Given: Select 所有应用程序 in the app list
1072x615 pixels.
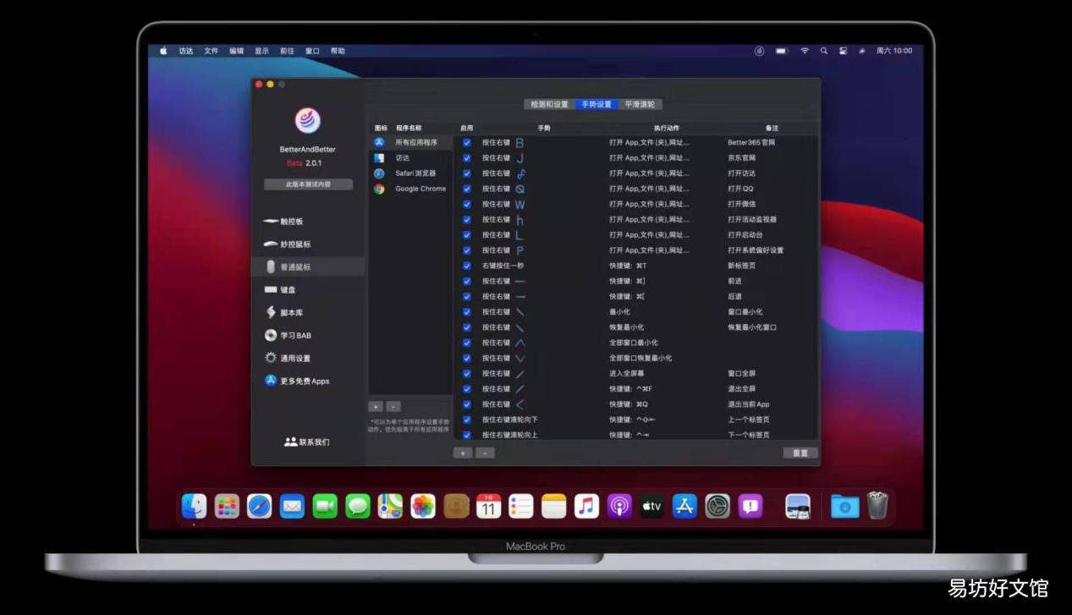Looking at the screenshot, I should tap(410, 143).
